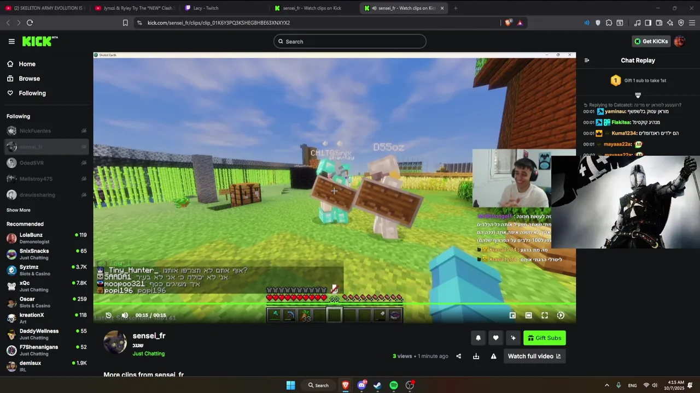The height and width of the screenshot is (393, 700).
Task: Expand the gift leaderboard chevron
Action: click(638, 95)
